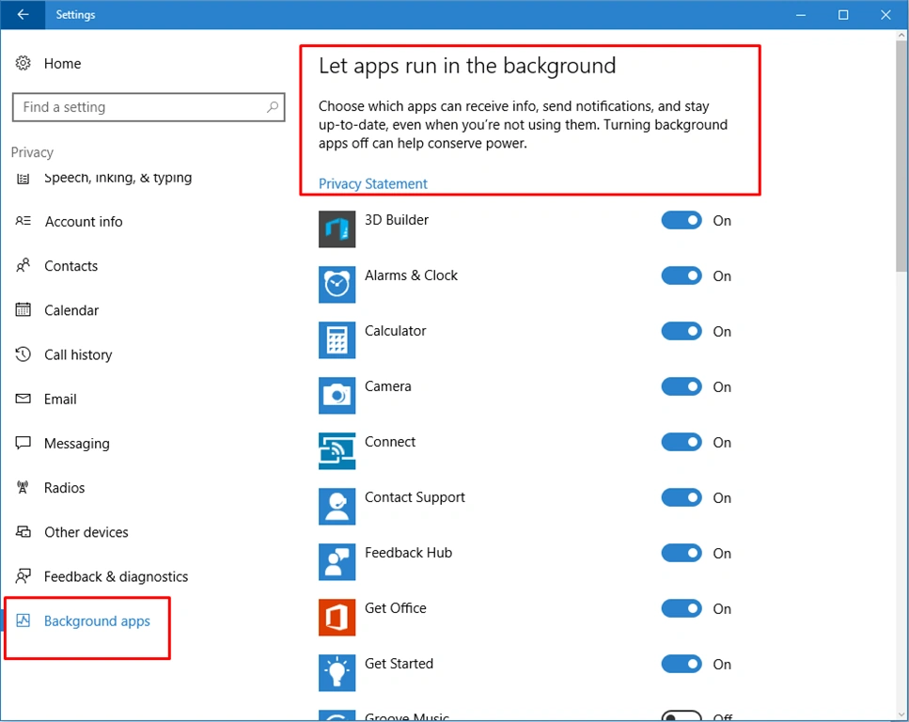The width and height of the screenshot is (909, 722).
Task: Click the scrollbar down arrow
Action: point(901,714)
